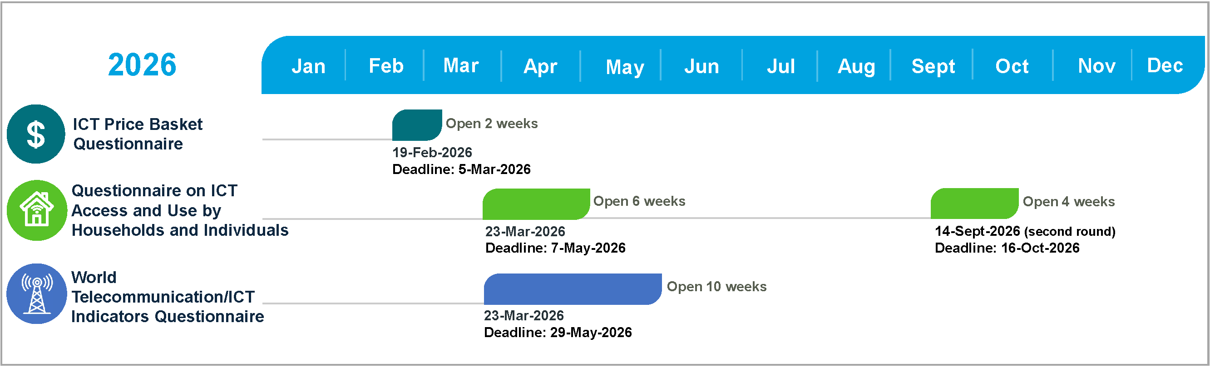Click the blue 10-week Indicators timeline bar

click(572, 289)
